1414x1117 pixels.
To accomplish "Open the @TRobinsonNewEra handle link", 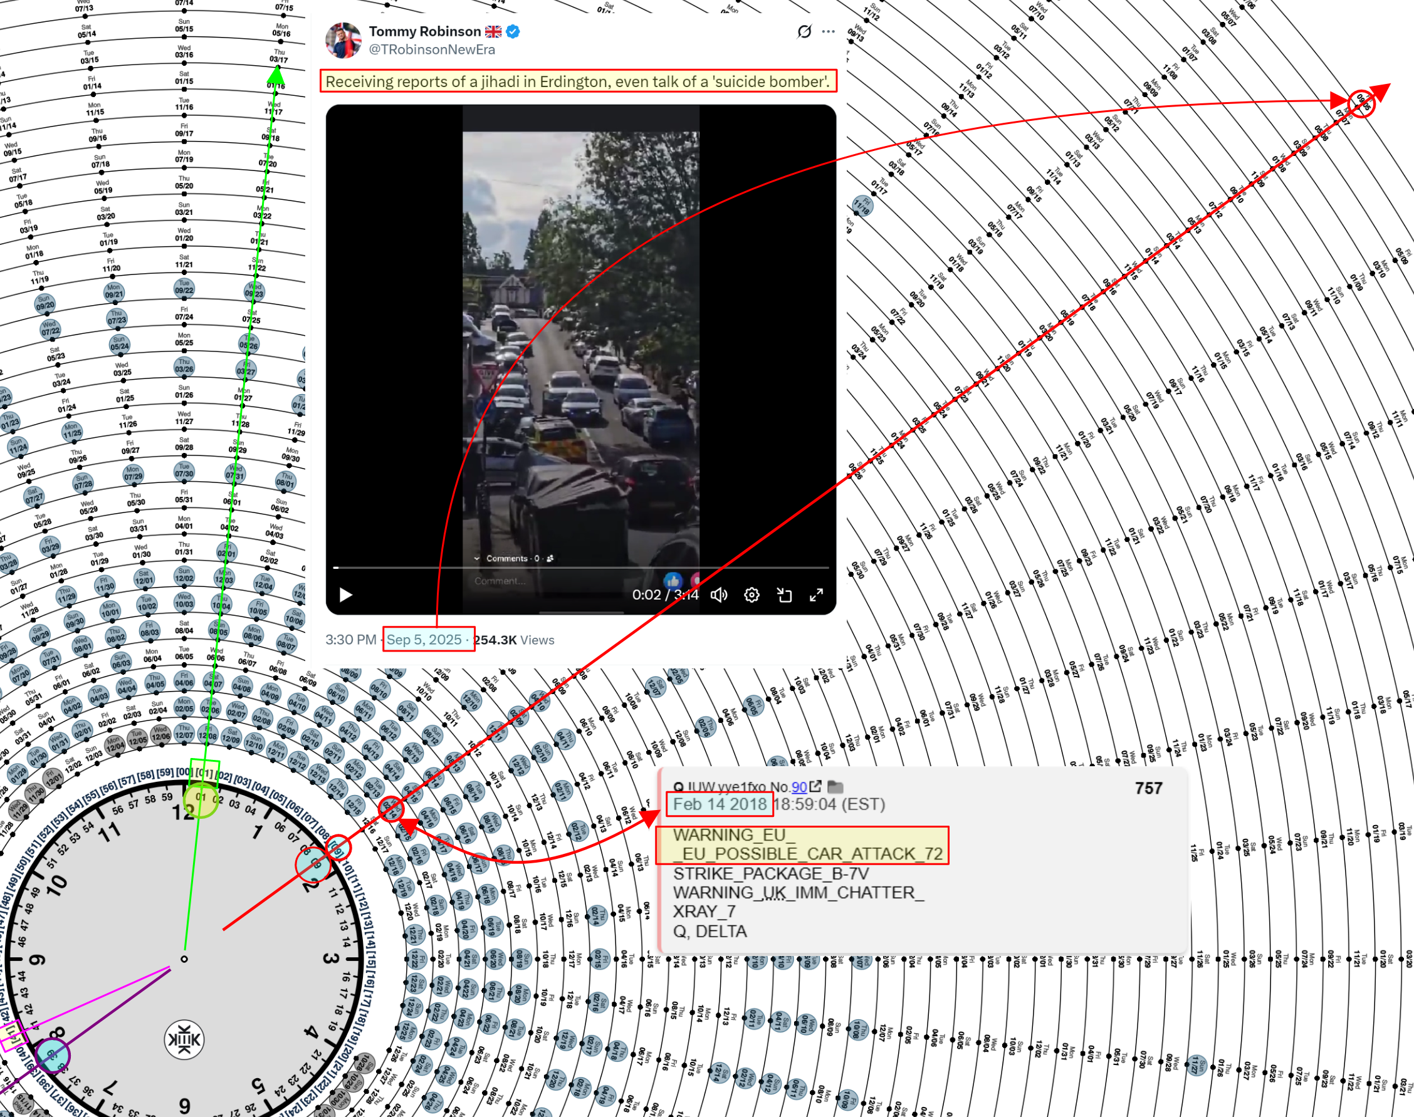I will tap(432, 49).
